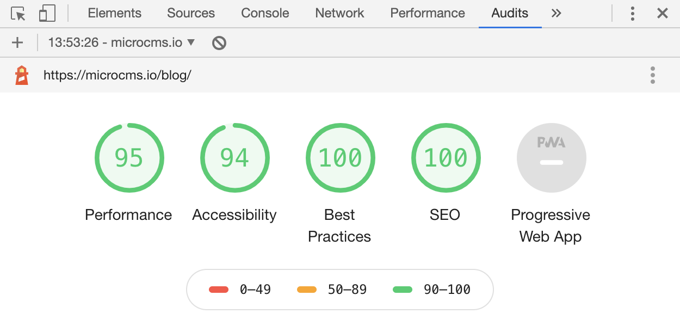Open the 13:53:26 microcms.io report dropdown
Screen dimensions: 680x332
121,42
